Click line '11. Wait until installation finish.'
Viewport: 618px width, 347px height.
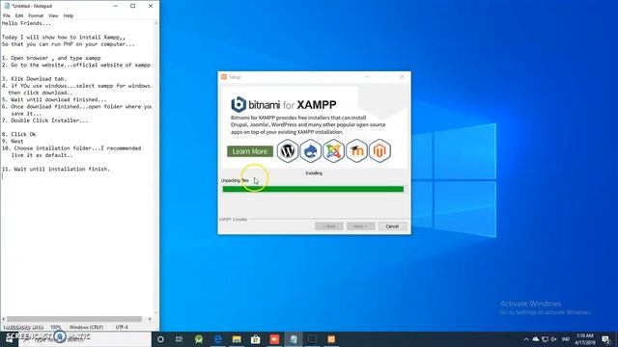[x=56, y=169]
